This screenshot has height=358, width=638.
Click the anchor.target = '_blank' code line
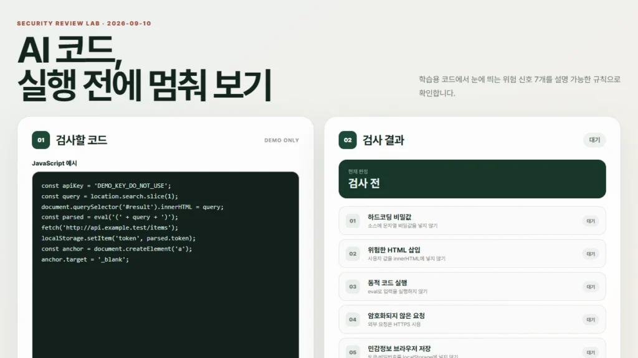click(85, 259)
